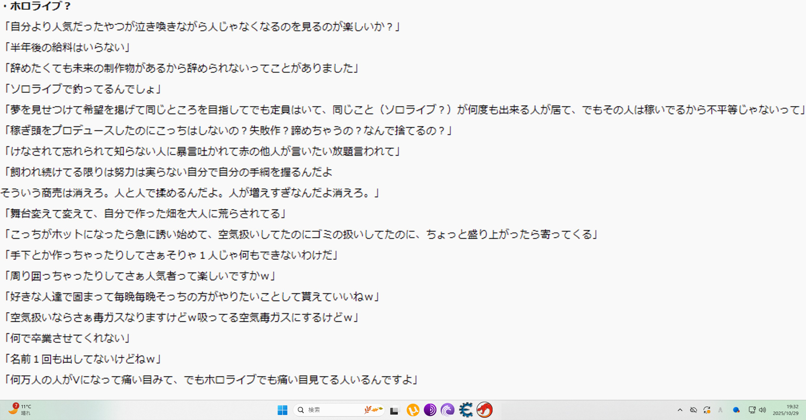Click the line 「半年後の給料はいらない」

click(x=66, y=47)
